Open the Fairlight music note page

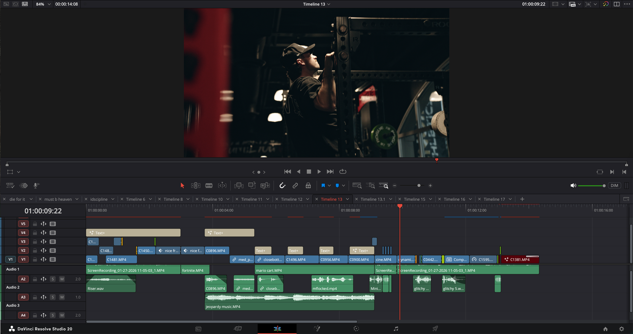click(396, 328)
